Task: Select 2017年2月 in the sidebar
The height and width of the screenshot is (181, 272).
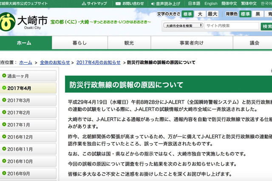Action: click(x=28, y=112)
